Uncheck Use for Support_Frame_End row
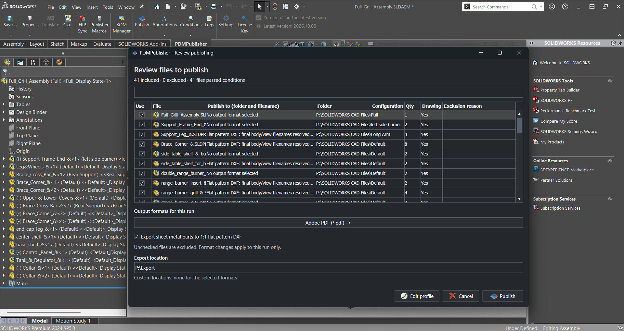Viewport: 624px width, 331px height. coord(142,125)
